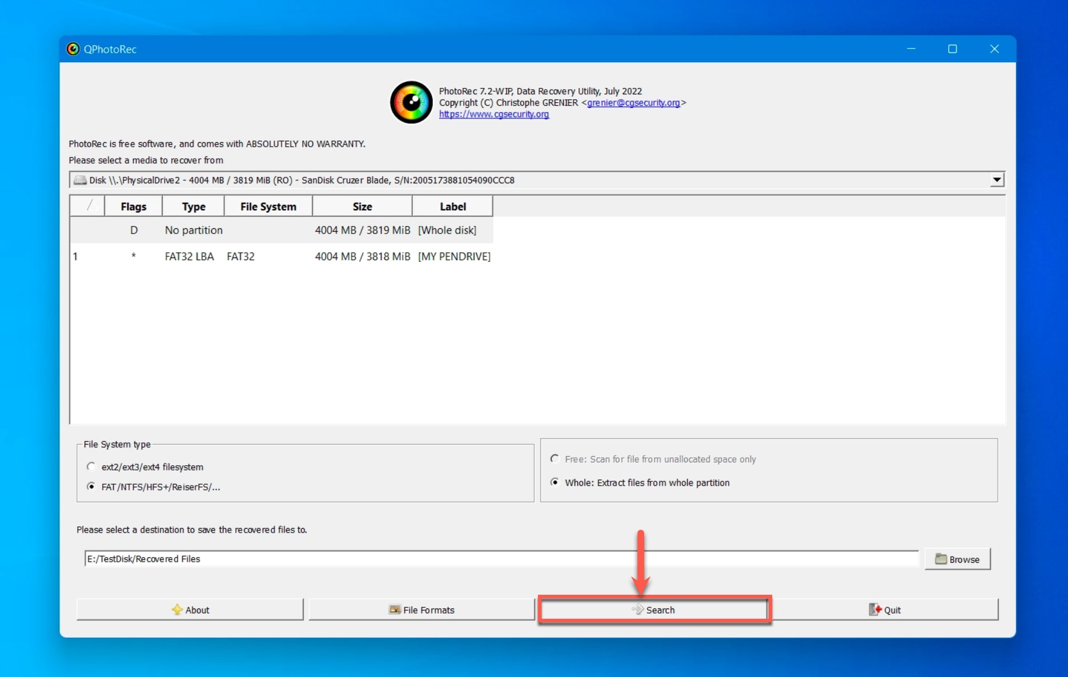Sort partitions by Size column header
The height and width of the screenshot is (677, 1068).
(x=363, y=207)
